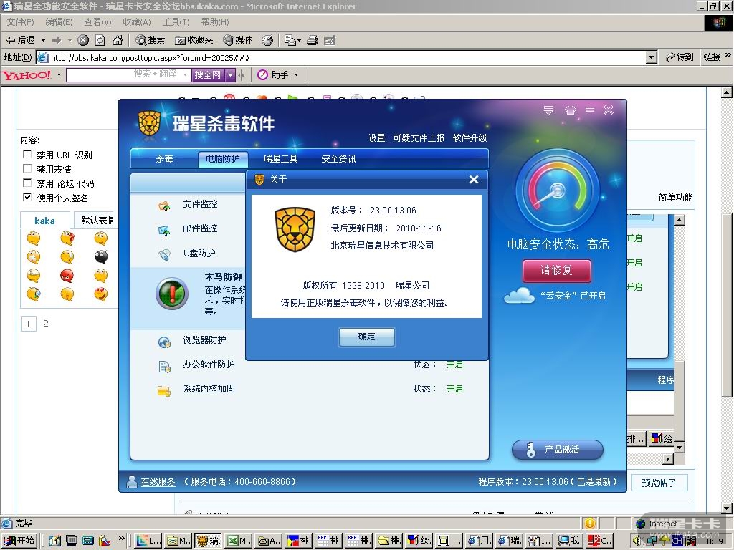This screenshot has width=734, height=550.
Task: Click the cloud security cloud icon
Action: tap(520, 296)
